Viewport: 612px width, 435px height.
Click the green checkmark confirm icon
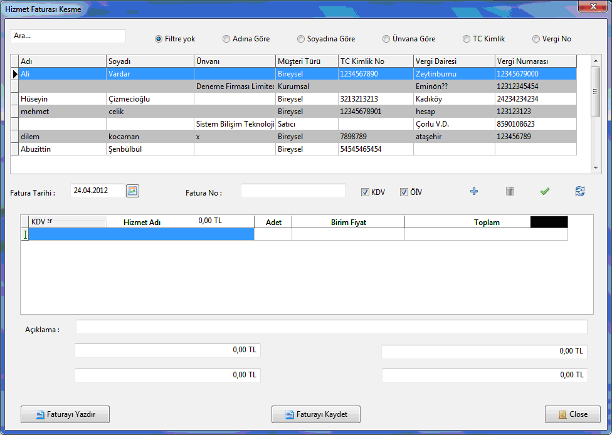545,191
